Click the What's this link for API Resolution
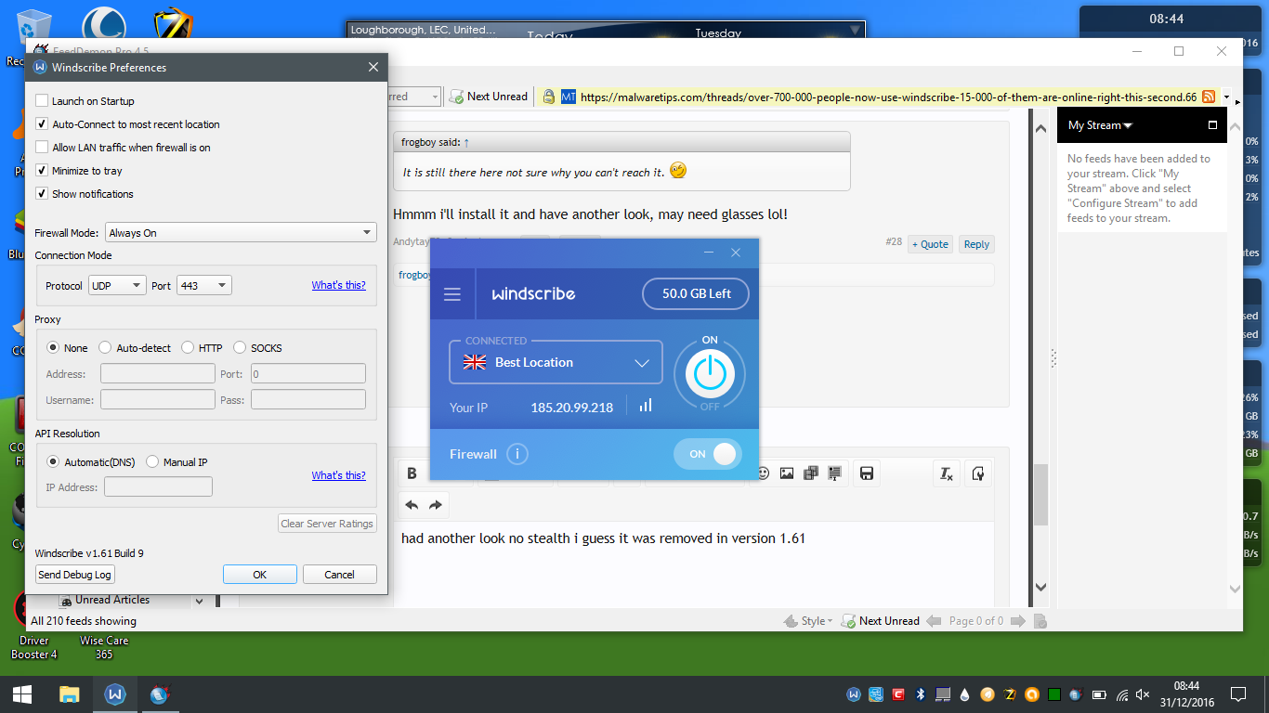Image resolution: width=1269 pixels, height=713 pixels. tap(339, 475)
